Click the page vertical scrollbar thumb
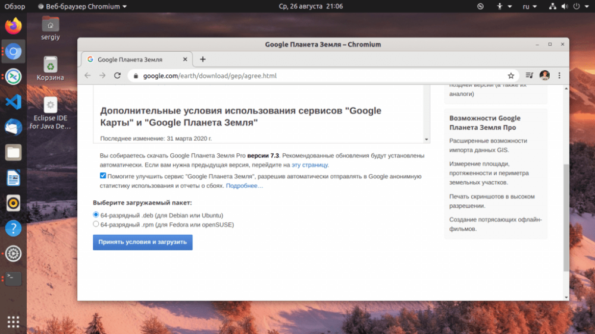This screenshot has height=334, width=595. (566, 218)
